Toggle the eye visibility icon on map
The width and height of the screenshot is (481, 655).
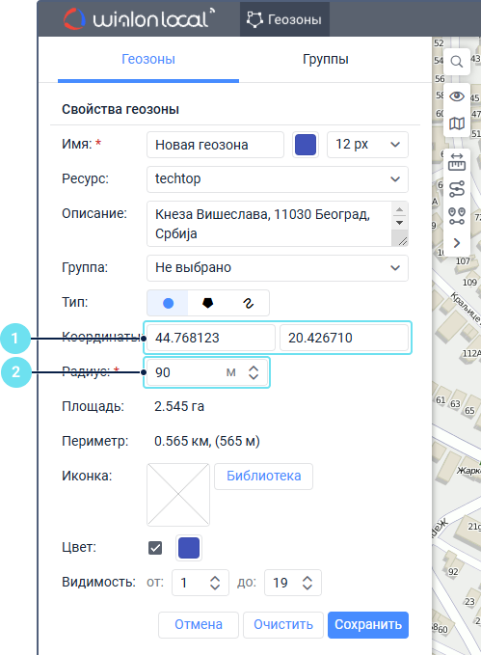(457, 96)
